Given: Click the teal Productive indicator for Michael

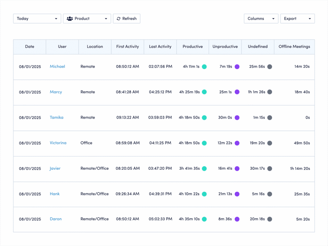Looking at the screenshot, I should pyautogui.click(x=204, y=67).
